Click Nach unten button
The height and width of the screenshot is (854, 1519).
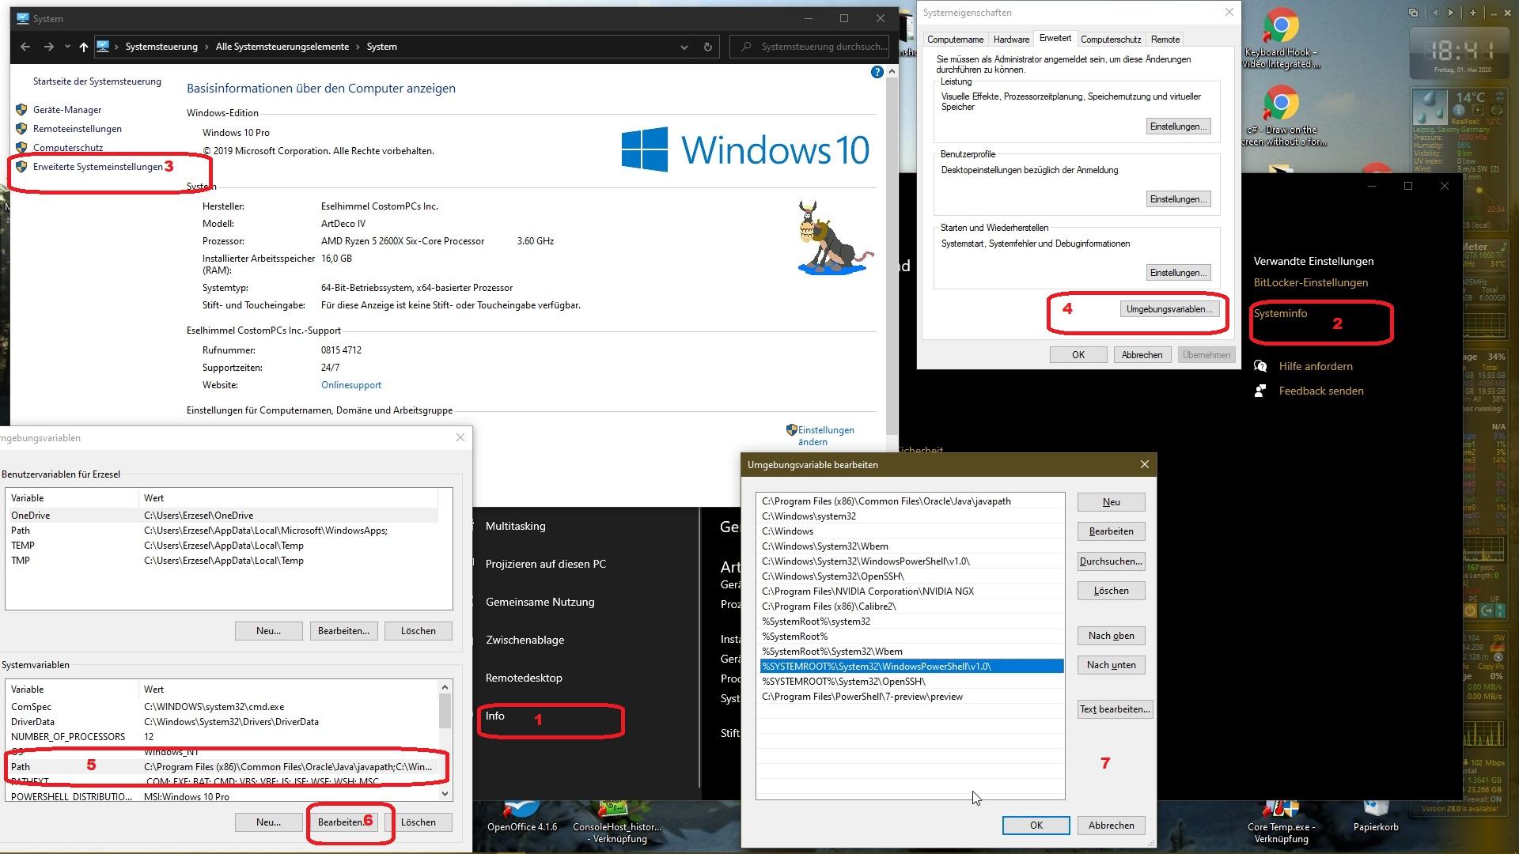[x=1111, y=665]
